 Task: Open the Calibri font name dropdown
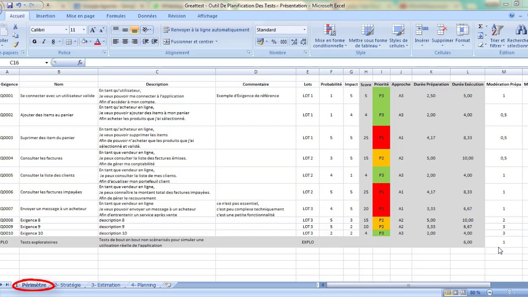point(66,30)
